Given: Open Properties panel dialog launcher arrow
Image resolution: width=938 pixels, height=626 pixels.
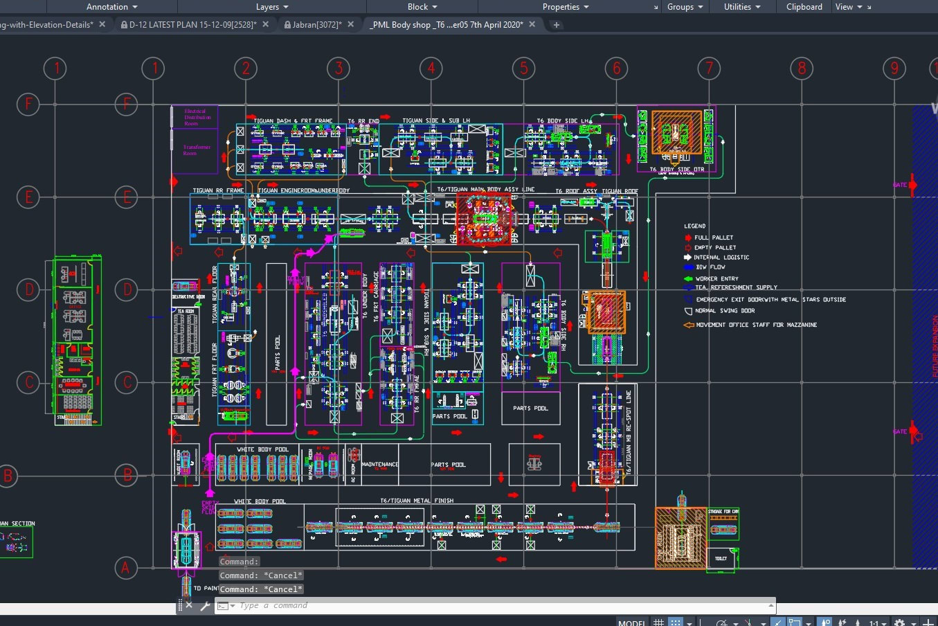Looking at the screenshot, I should pyautogui.click(x=656, y=7).
